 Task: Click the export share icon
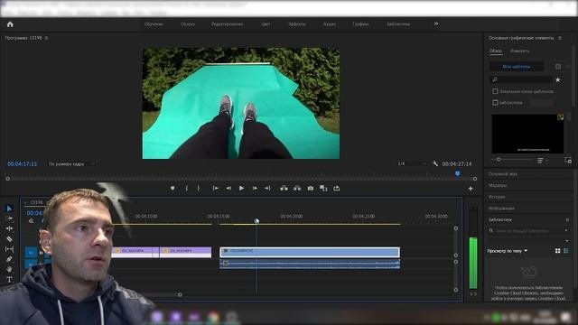point(337,189)
